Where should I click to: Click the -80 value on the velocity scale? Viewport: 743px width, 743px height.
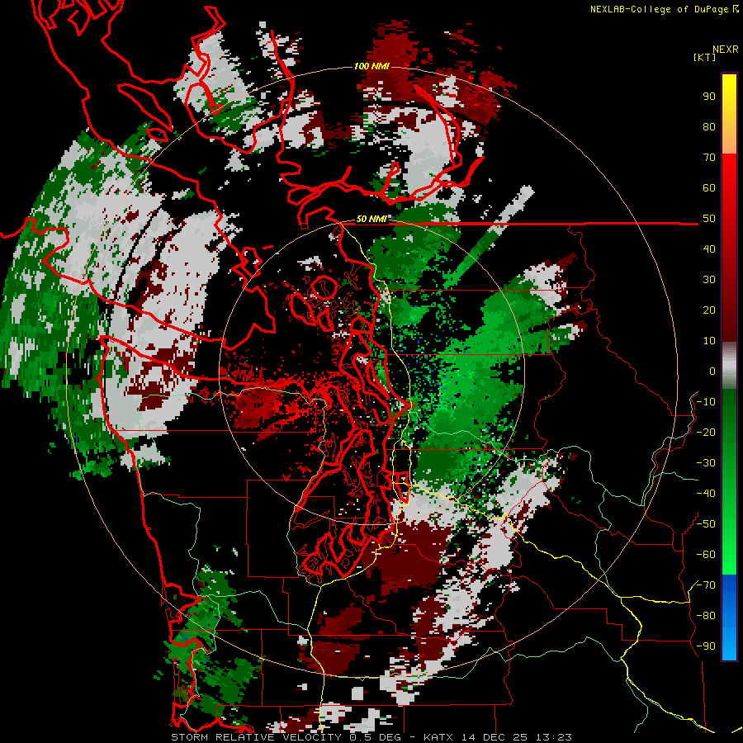(706, 616)
